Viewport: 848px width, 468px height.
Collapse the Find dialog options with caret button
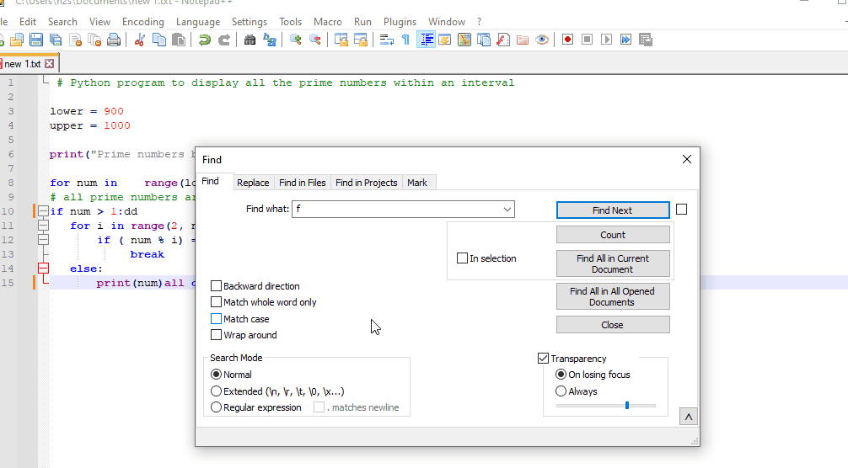click(689, 417)
